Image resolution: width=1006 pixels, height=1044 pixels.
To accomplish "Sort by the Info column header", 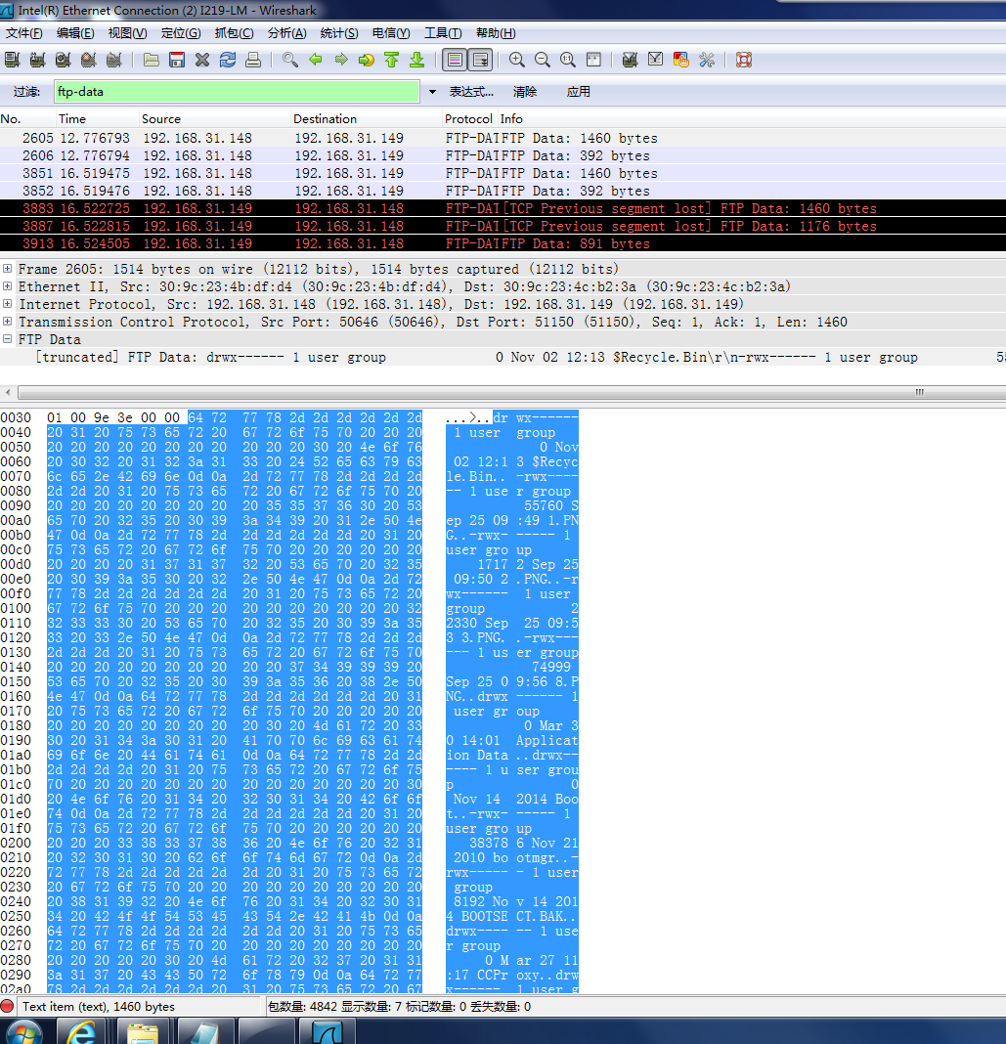I will click(x=751, y=118).
